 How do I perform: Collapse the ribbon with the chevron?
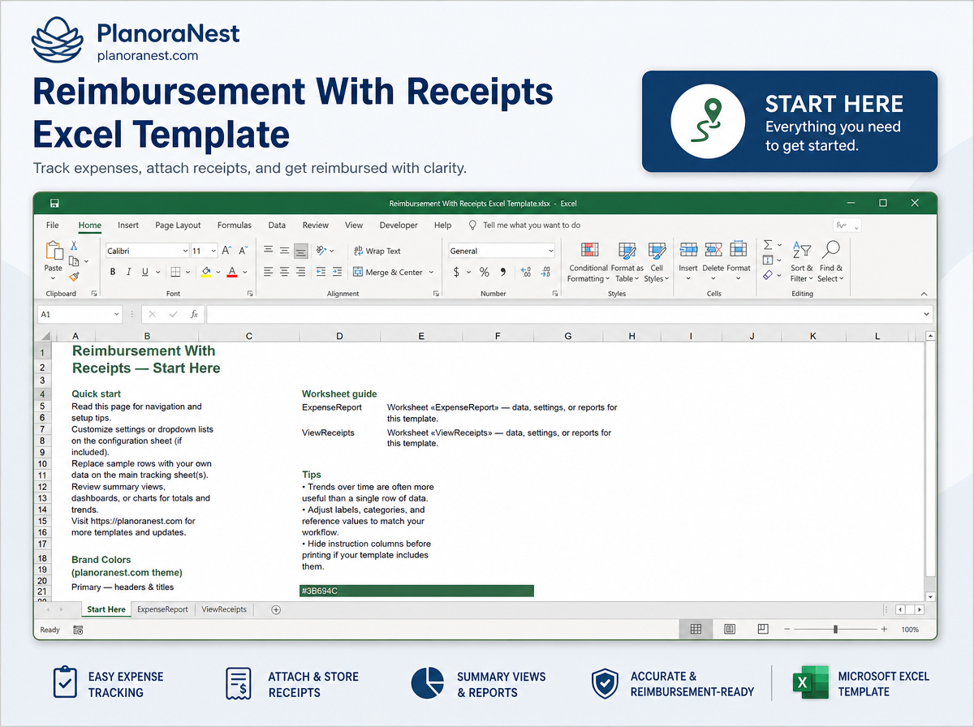(x=924, y=294)
